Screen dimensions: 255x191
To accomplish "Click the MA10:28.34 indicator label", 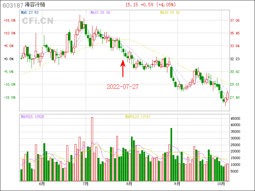I will (x=100, y=12).
